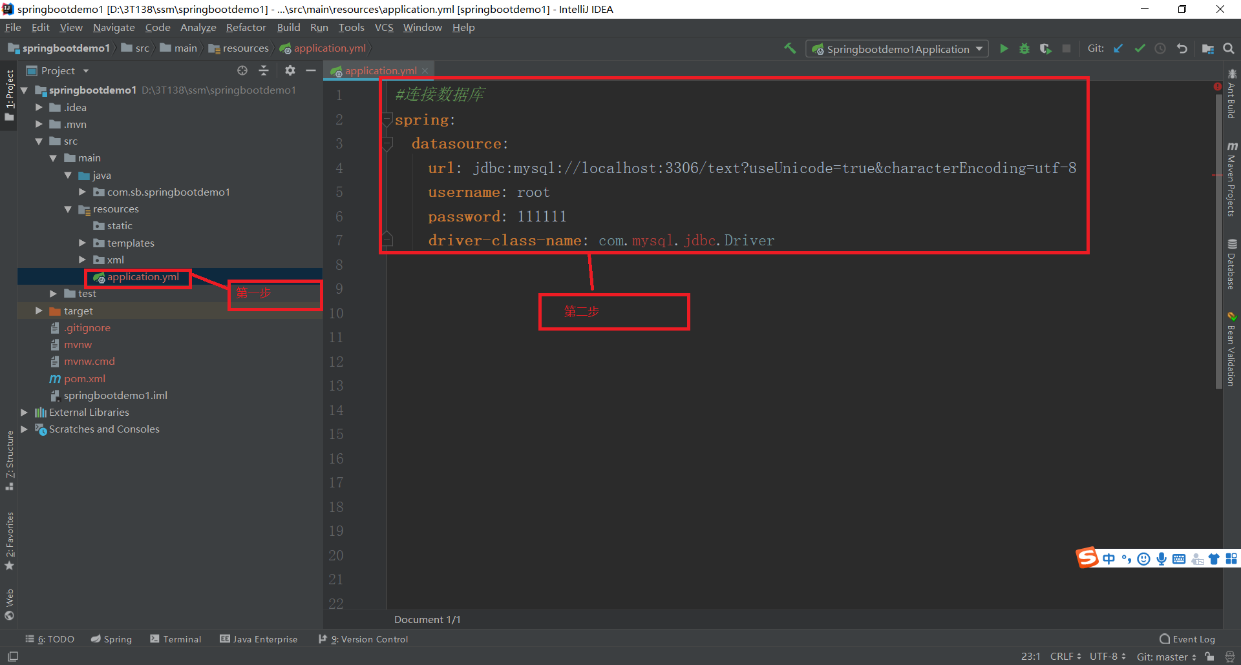Open the VCS menu

[x=384, y=27]
